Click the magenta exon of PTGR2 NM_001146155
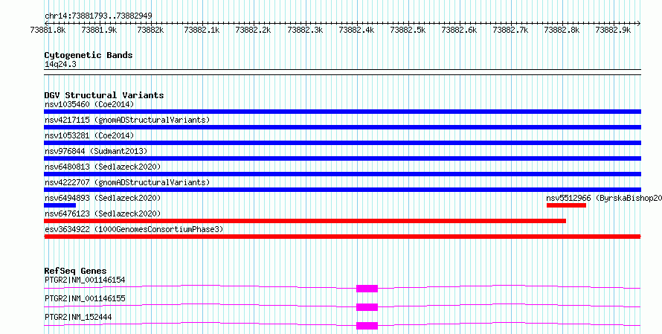This screenshot has width=662, height=334. tap(367, 307)
